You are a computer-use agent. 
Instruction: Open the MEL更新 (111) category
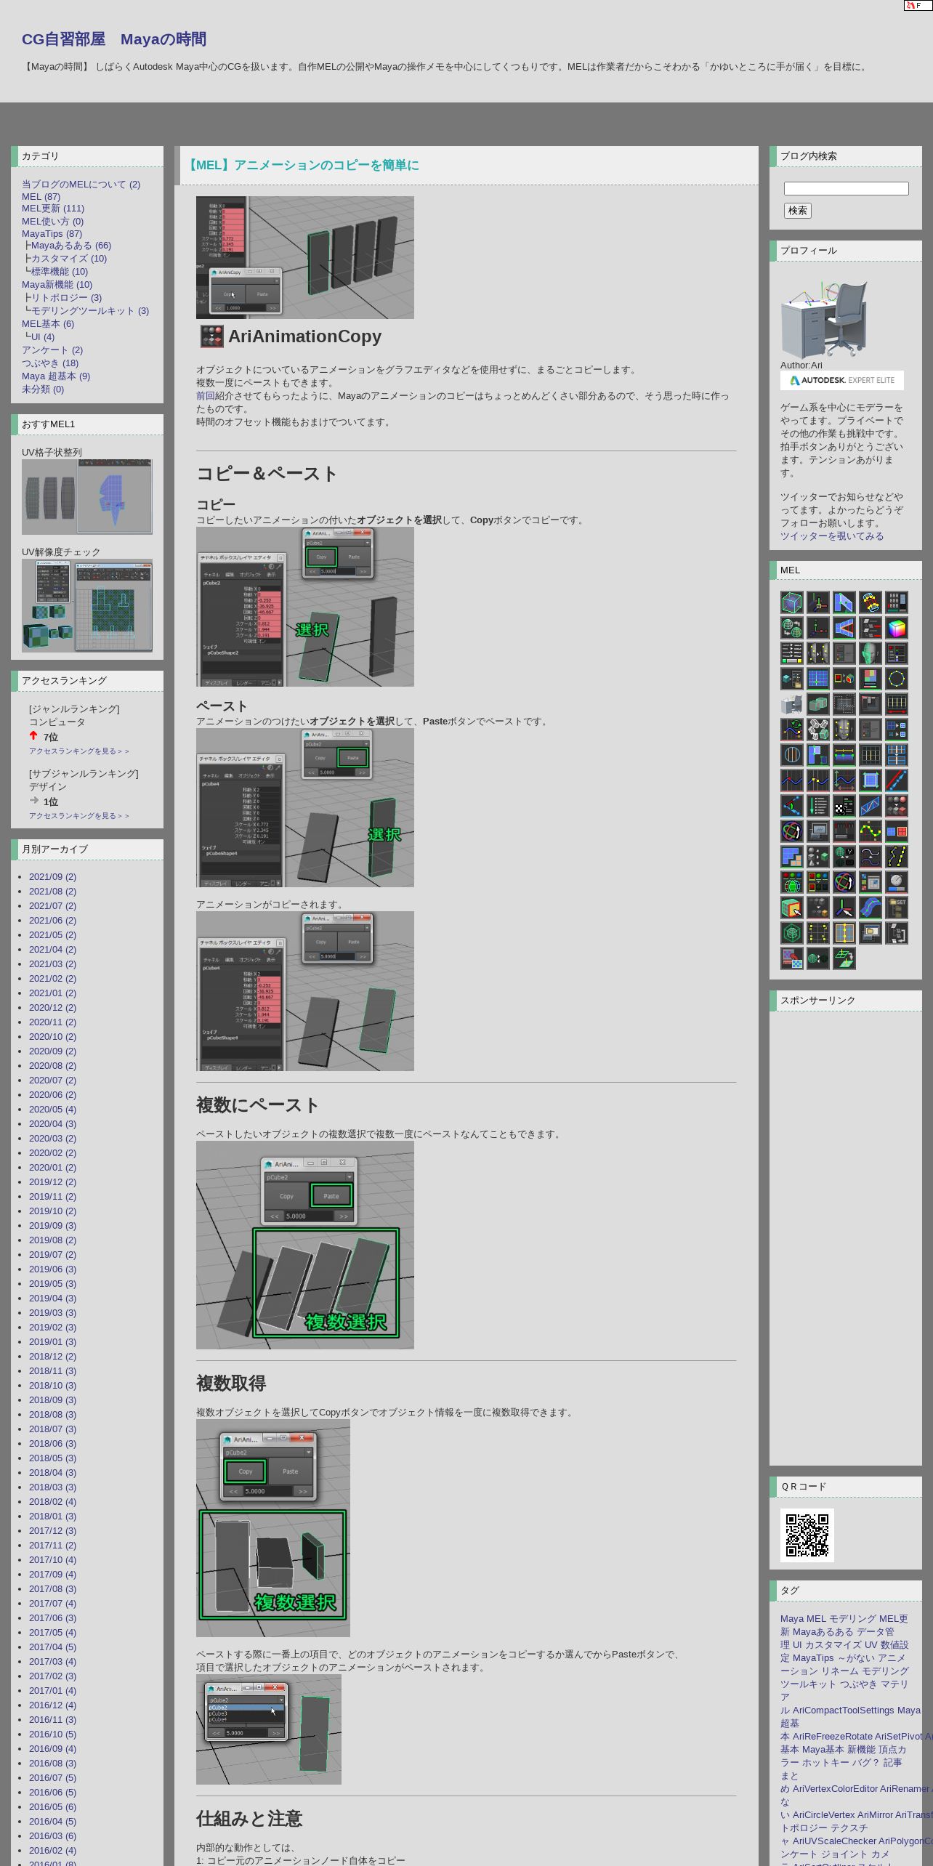(53, 209)
